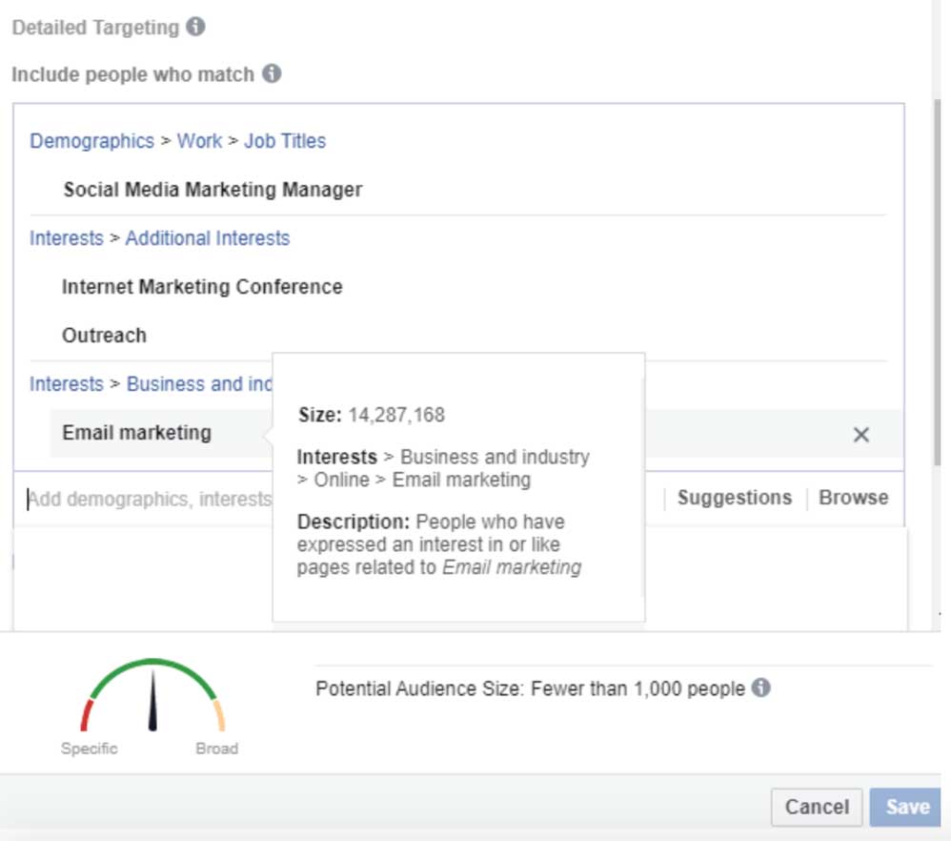Remove Email marketing with the X icon
This screenshot has width=951, height=841.
click(860, 434)
